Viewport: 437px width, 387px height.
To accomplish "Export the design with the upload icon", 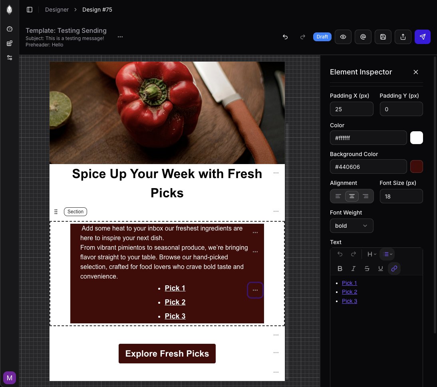I will pyautogui.click(x=403, y=37).
